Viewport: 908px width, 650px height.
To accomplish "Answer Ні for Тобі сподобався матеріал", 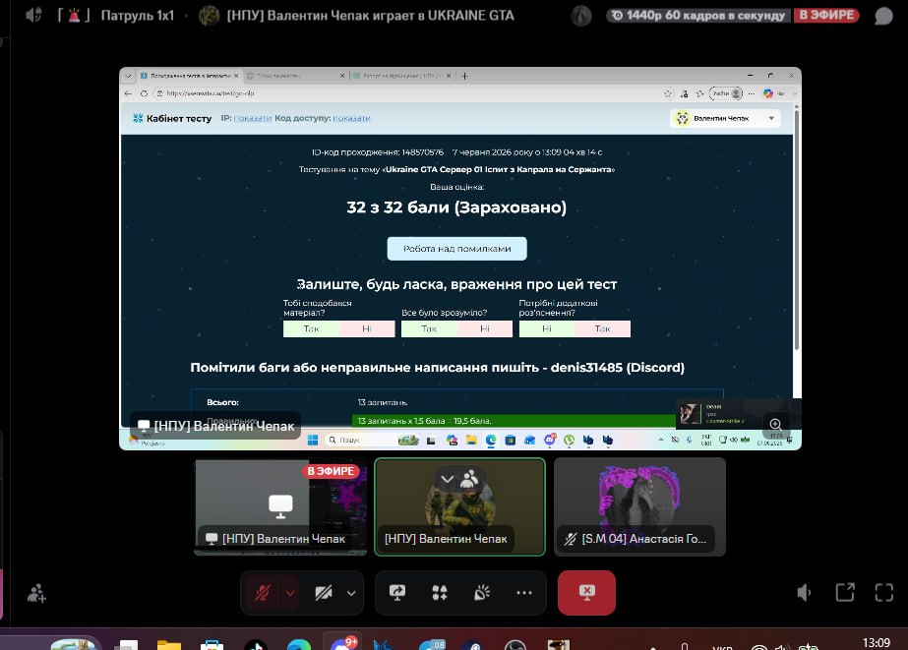I will [x=367, y=328].
